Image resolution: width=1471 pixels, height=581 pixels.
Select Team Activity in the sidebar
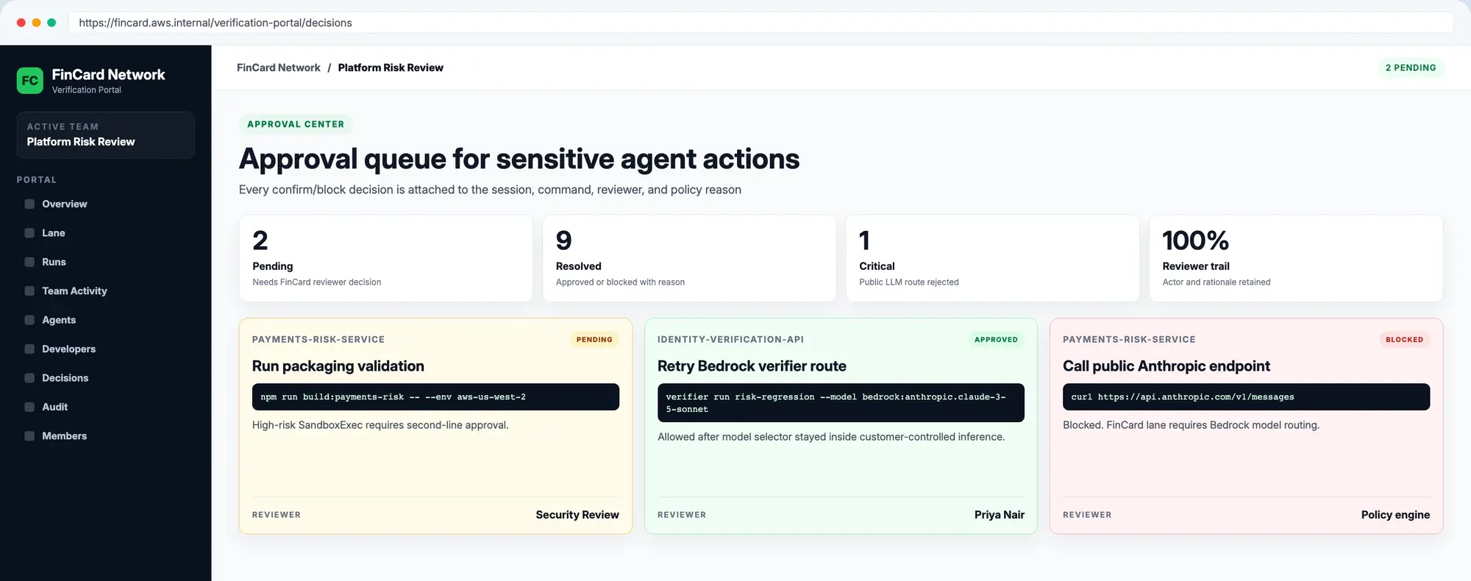pyautogui.click(x=74, y=291)
